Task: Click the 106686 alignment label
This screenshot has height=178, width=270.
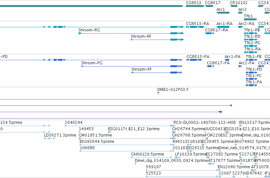Action: click(87, 148)
